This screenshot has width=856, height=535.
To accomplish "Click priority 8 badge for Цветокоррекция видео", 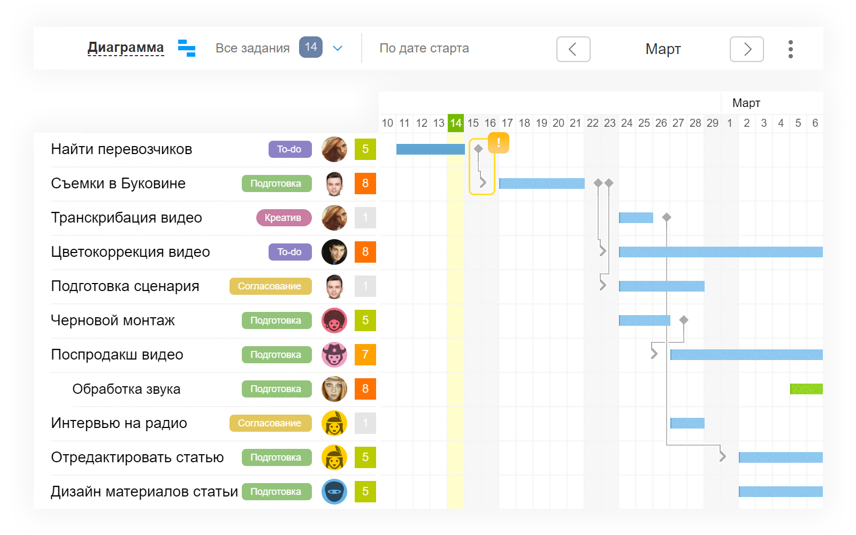I will coord(365,252).
